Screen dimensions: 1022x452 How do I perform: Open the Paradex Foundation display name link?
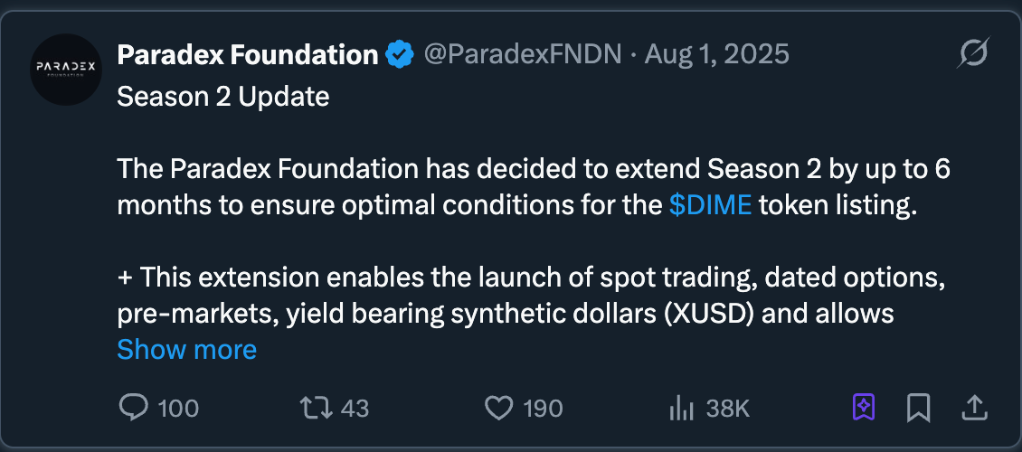[247, 55]
